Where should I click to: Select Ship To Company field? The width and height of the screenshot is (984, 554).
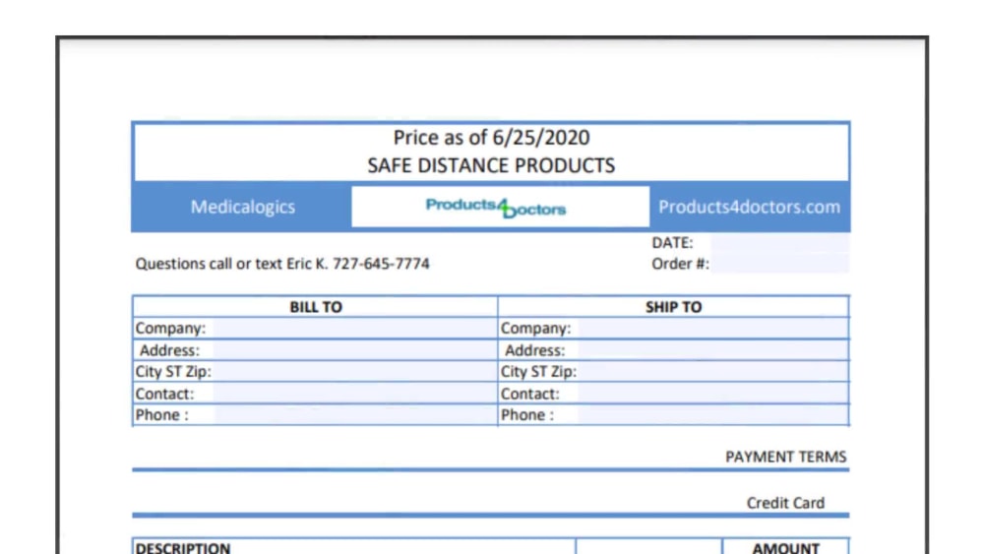tap(712, 328)
